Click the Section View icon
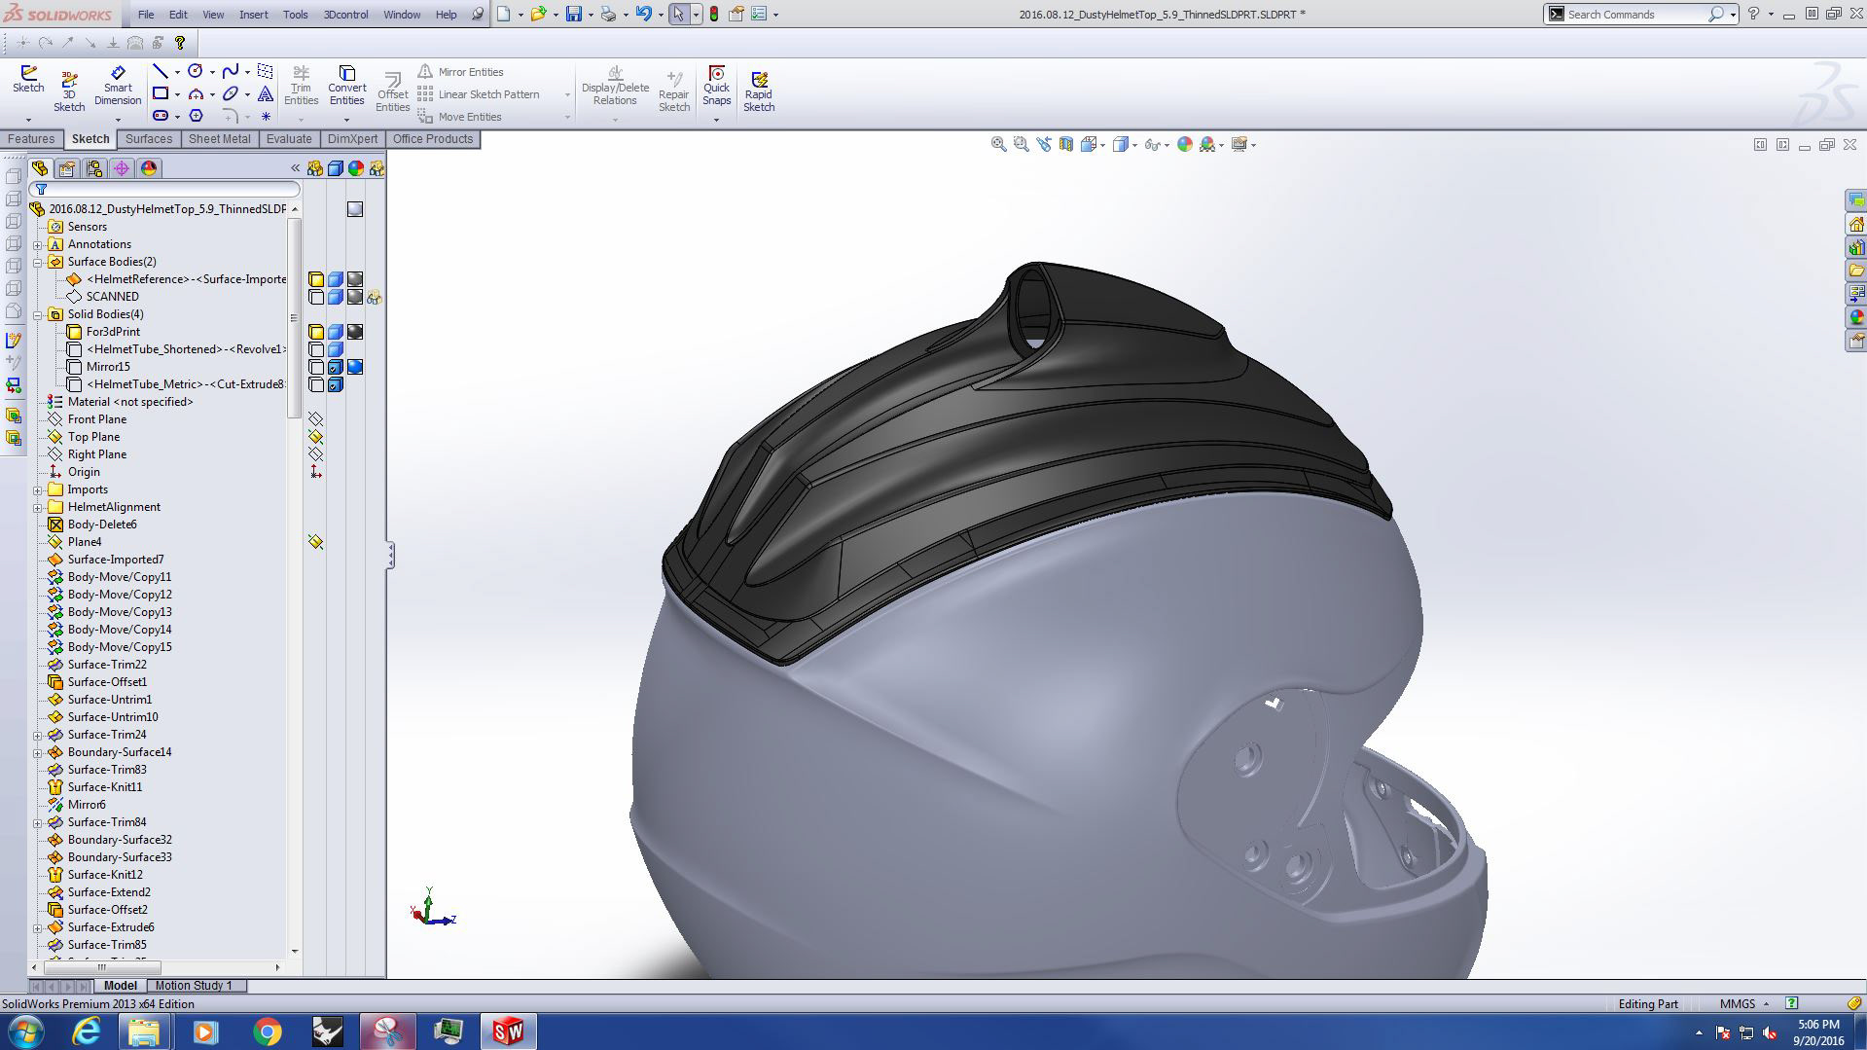The height and width of the screenshot is (1050, 1867). pos(1066,144)
